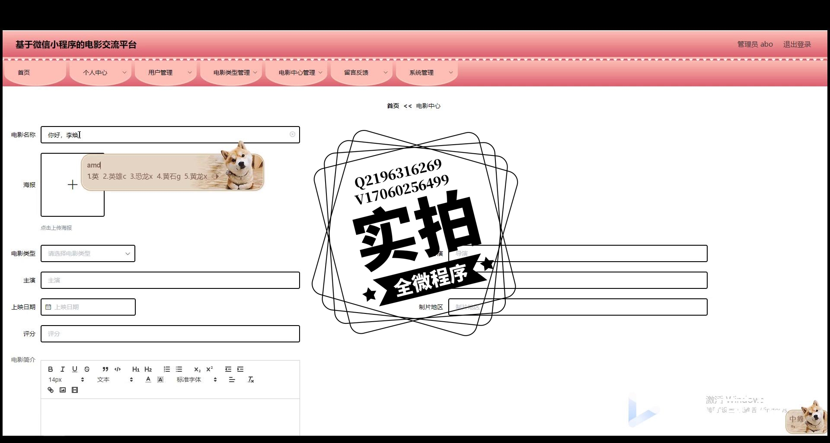Viewport: 830px width, 443px height.
Task: Open the text alignment options
Action: click(x=232, y=380)
